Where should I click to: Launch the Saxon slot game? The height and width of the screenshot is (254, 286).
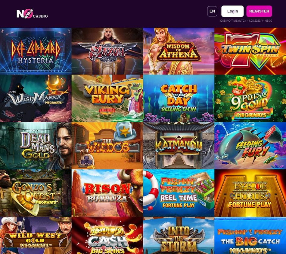[107, 51]
